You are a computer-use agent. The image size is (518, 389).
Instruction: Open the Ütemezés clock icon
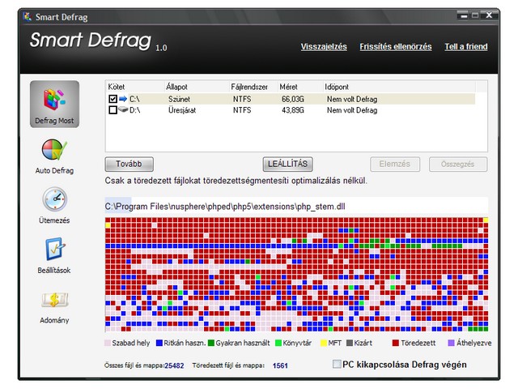tap(54, 199)
